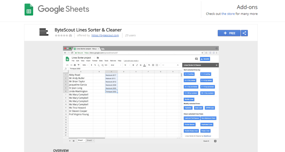Click the FREE install button
This screenshot has width=285, height=152.
coord(229,33)
